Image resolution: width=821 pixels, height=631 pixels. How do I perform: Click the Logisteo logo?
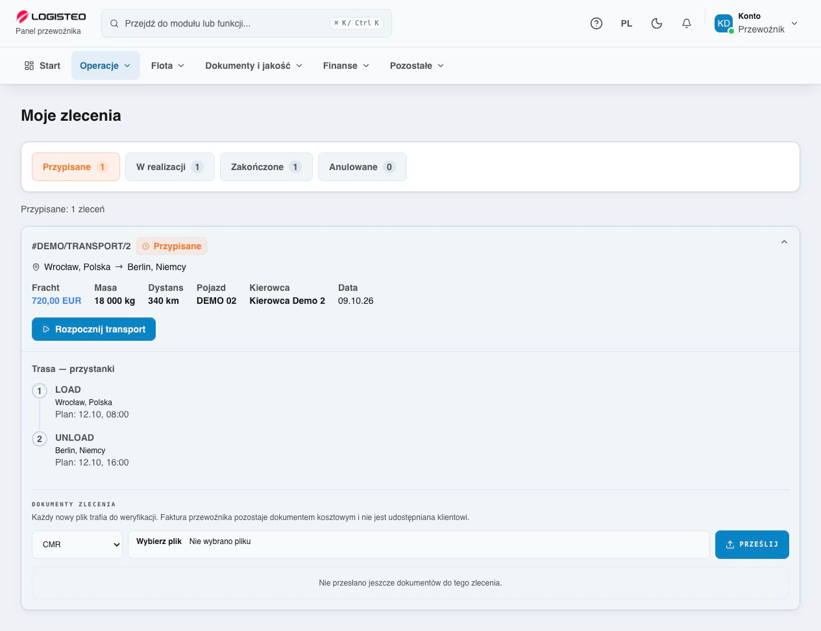coord(51,17)
